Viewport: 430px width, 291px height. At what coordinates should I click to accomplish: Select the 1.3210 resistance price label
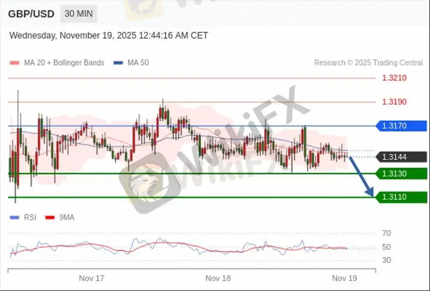click(394, 78)
